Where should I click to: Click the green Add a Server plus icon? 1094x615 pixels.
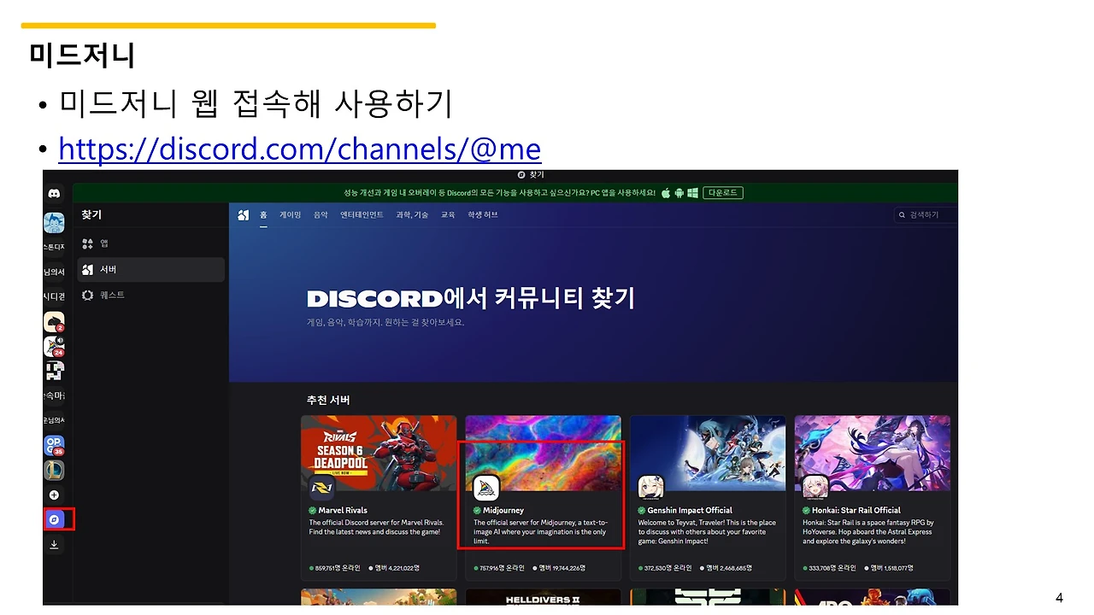click(x=54, y=495)
